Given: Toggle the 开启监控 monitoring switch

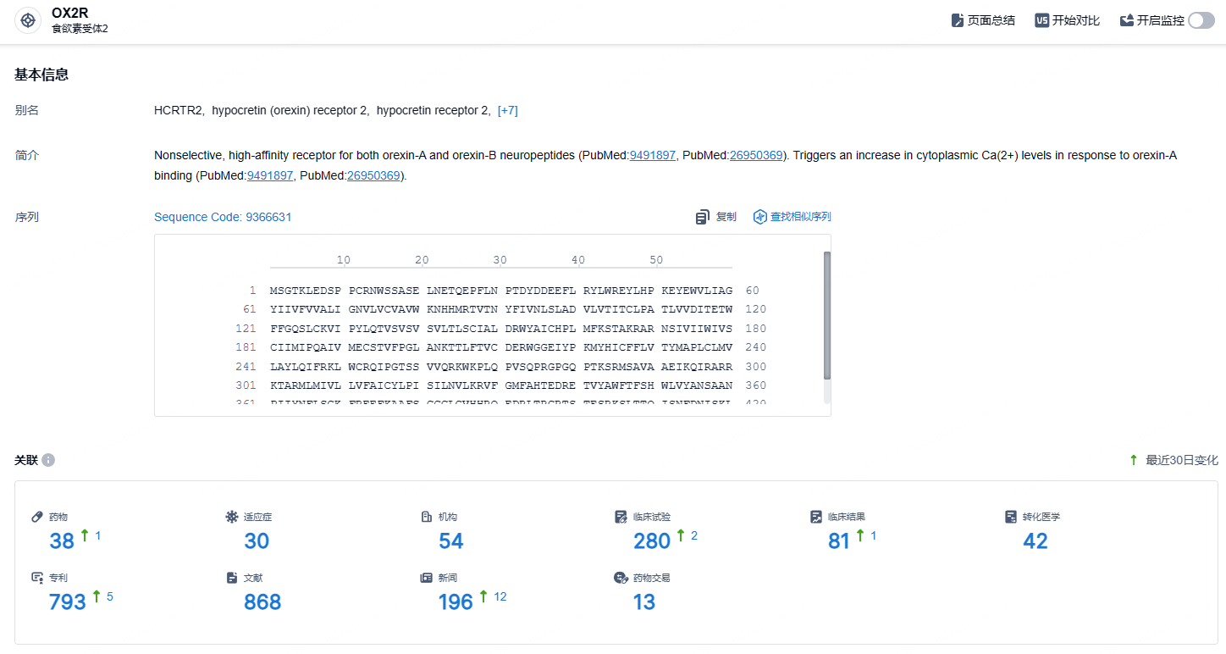Looking at the screenshot, I should 1201,20.
